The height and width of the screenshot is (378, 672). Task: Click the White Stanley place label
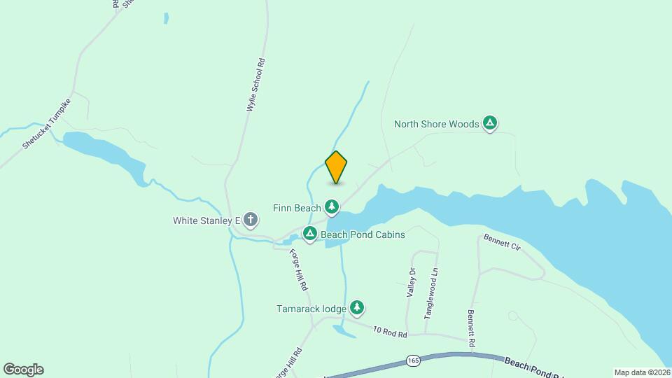coord(206,220)
